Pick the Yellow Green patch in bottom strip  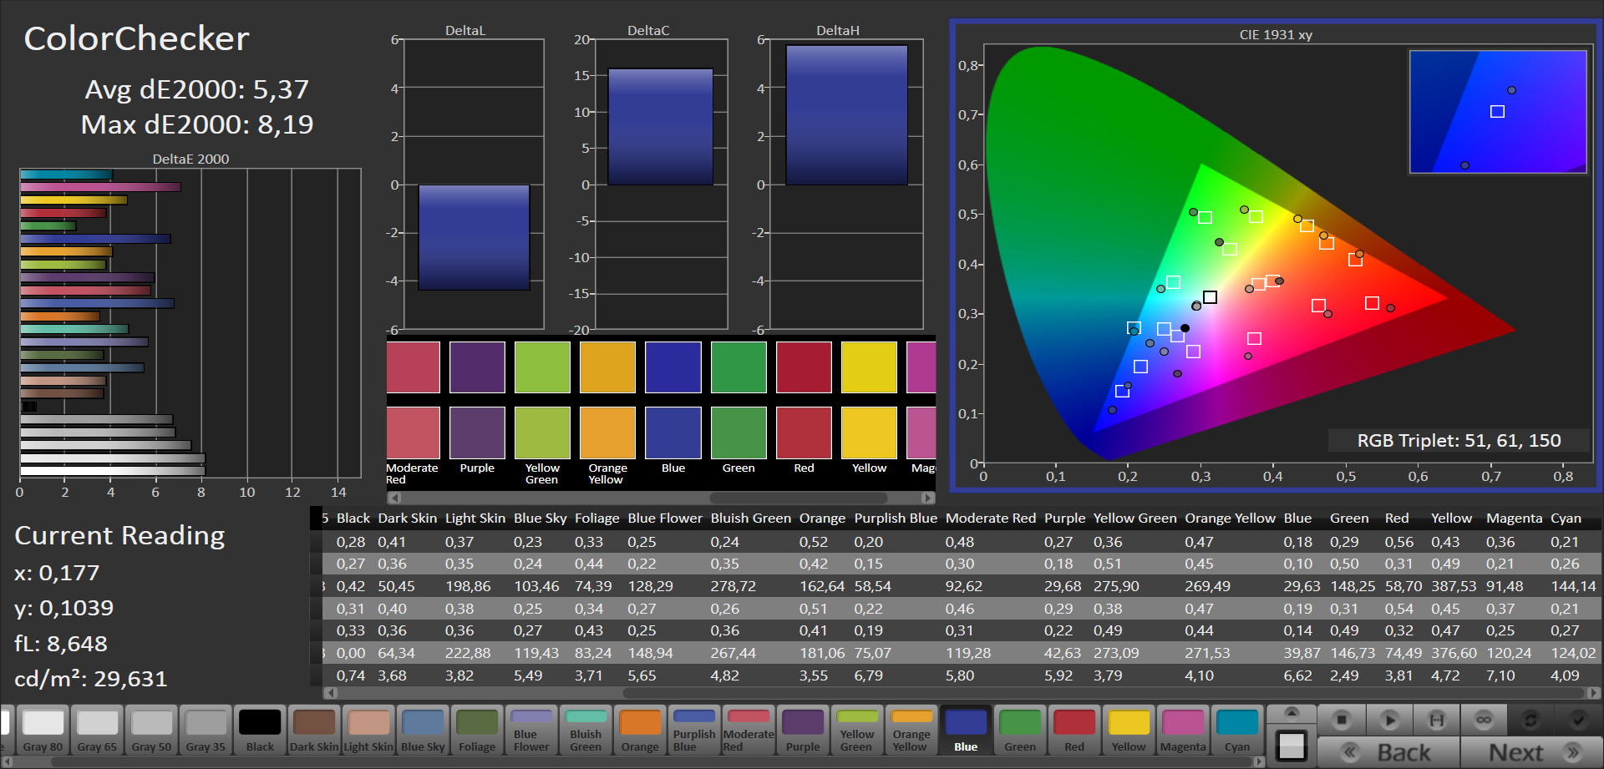click(857, 731)
